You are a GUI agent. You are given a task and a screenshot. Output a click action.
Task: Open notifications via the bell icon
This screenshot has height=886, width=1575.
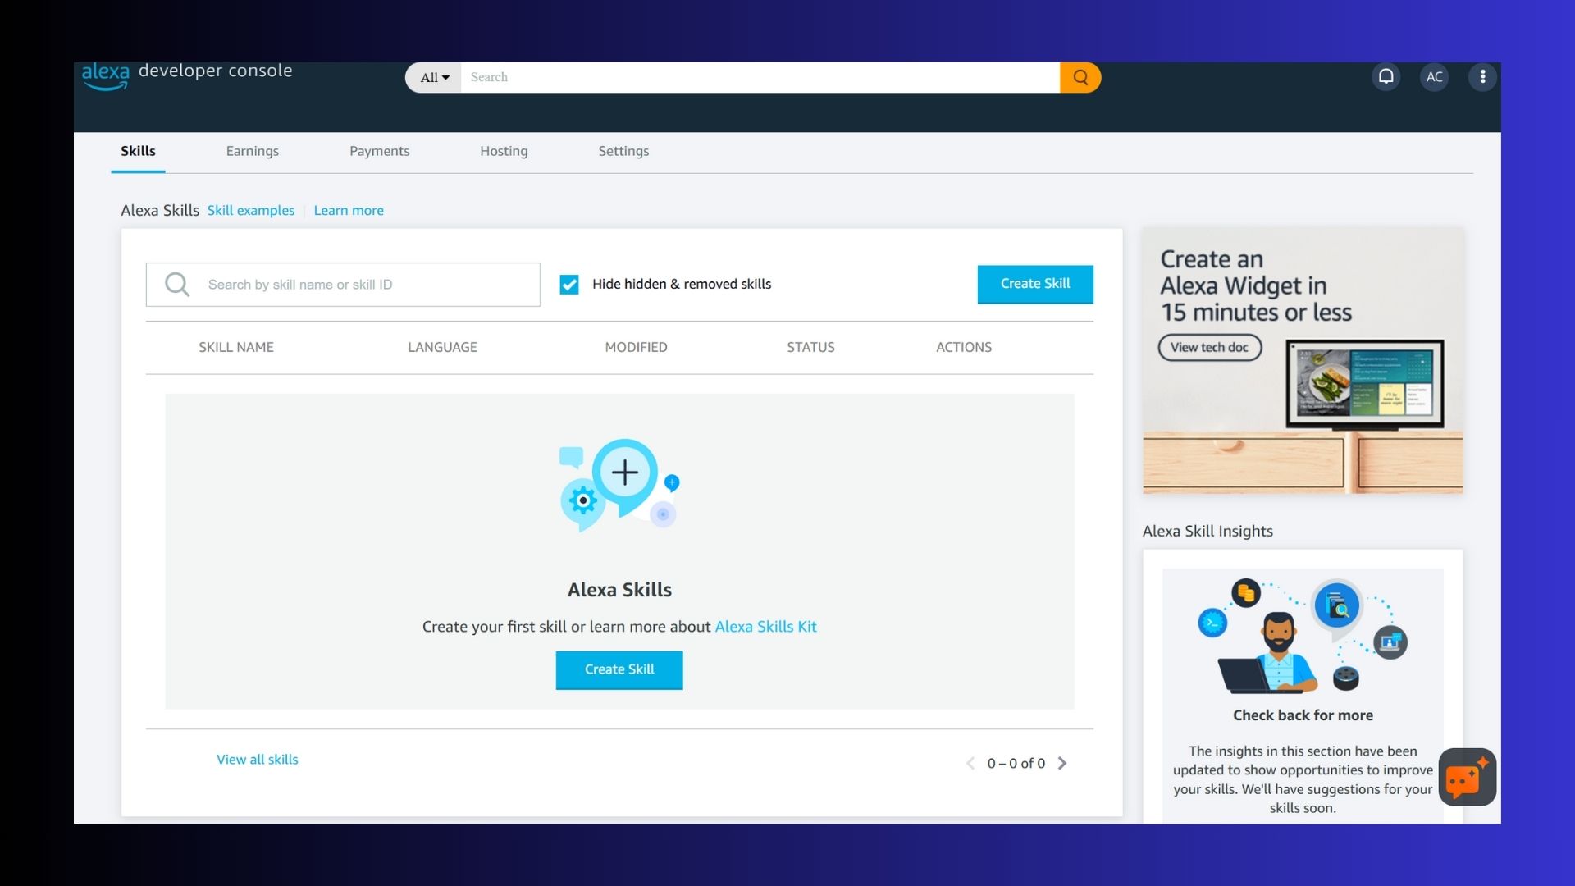click(x=1386, y=76)
